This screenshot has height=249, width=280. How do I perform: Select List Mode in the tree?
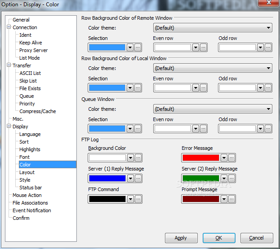(x=30, y=58)
